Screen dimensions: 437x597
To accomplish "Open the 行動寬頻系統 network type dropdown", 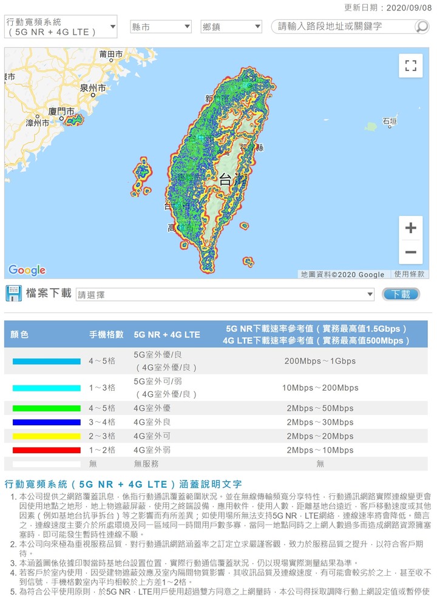I will pos(61,27).
